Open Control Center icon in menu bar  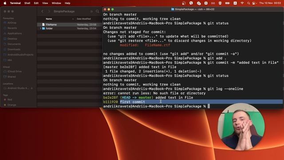(254, 3)
